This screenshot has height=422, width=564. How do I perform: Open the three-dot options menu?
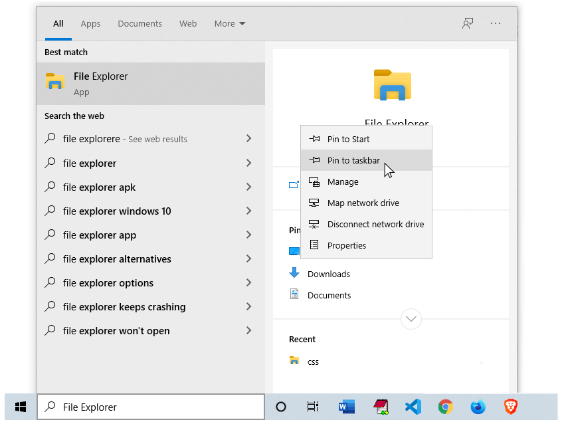tap(496, 23)
